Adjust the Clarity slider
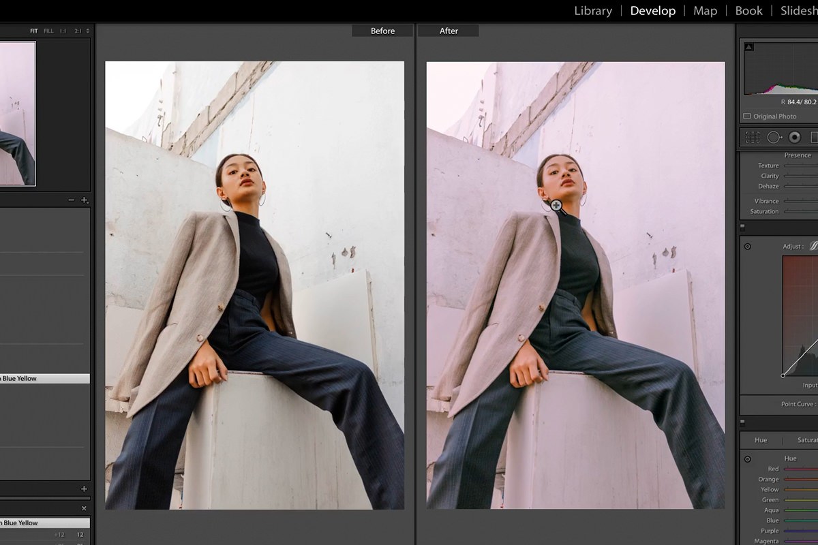Viewport: 818px width, 545px height. (x=800, y=176)
